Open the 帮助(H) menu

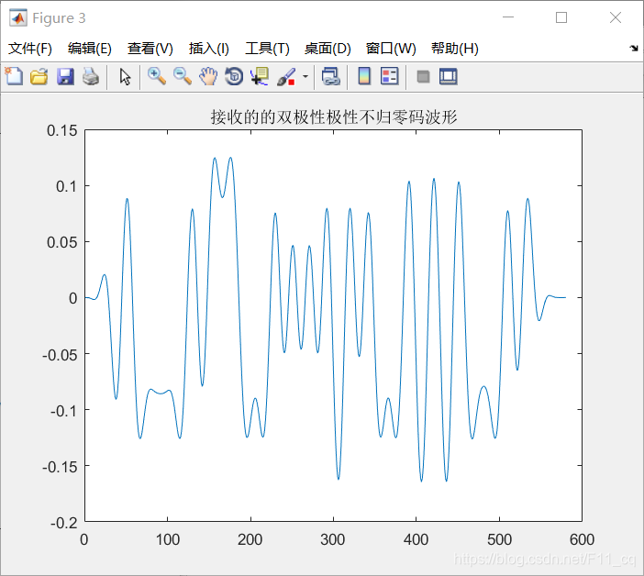pyautogui.click(x=455, y=49)
